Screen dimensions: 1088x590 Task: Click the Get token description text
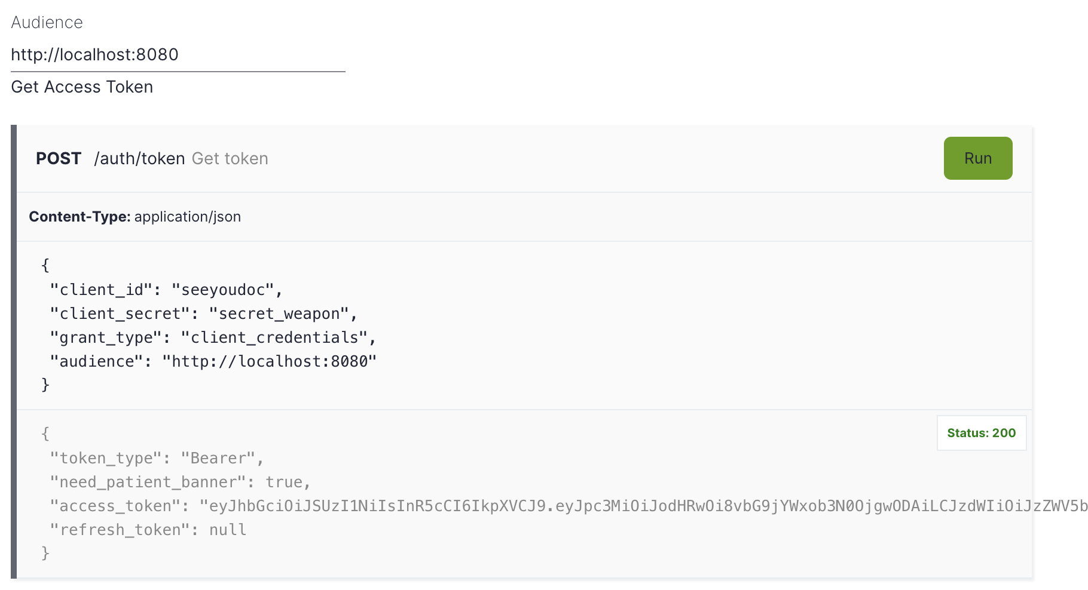tap(230, 158)
